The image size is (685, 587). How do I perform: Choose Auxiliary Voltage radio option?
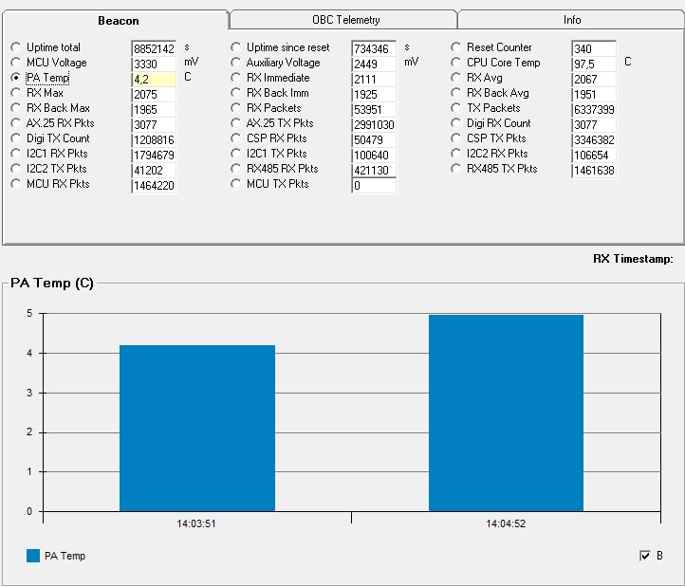[x=236, y=63]
